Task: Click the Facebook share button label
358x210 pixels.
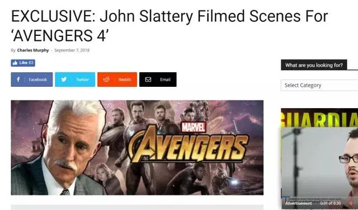Action: tap(37, 80)
